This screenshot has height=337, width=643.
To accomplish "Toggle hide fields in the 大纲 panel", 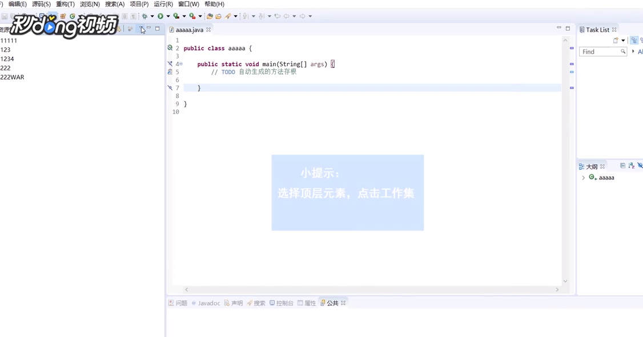I will [640, 165].
